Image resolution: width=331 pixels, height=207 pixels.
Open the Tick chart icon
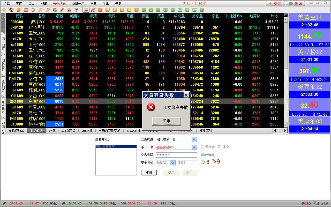pos(100,10)
